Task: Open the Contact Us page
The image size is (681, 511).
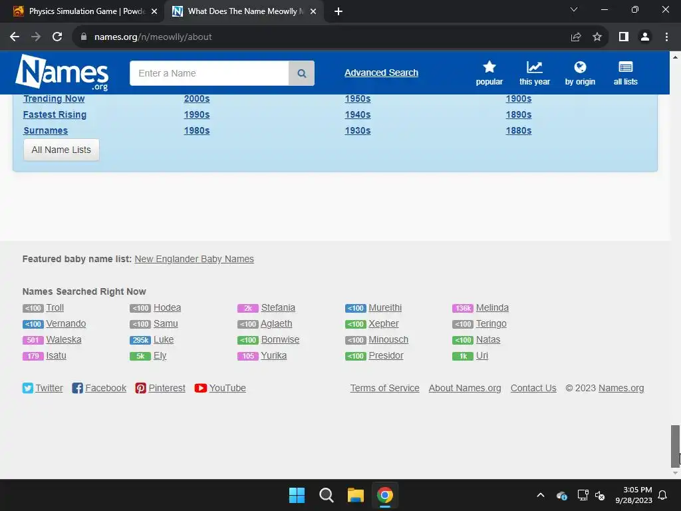Action: click(x=533, y=388)
